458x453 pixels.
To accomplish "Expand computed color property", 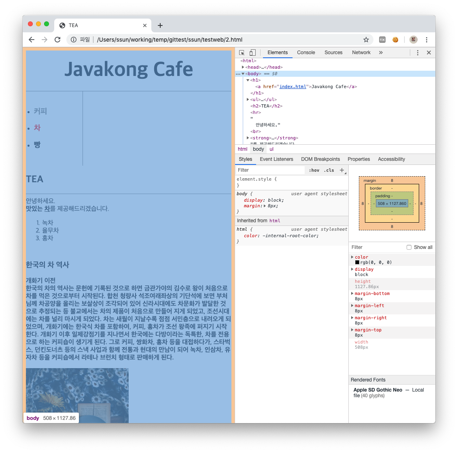I will point(352,257).
